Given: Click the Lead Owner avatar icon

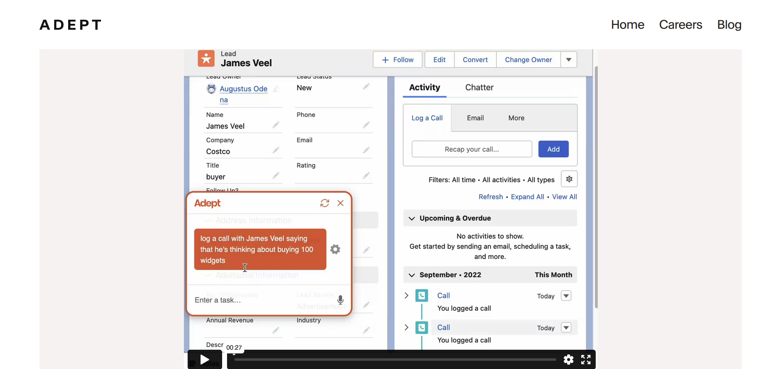Looking at the screenshot, I should (x=211, y=89).
